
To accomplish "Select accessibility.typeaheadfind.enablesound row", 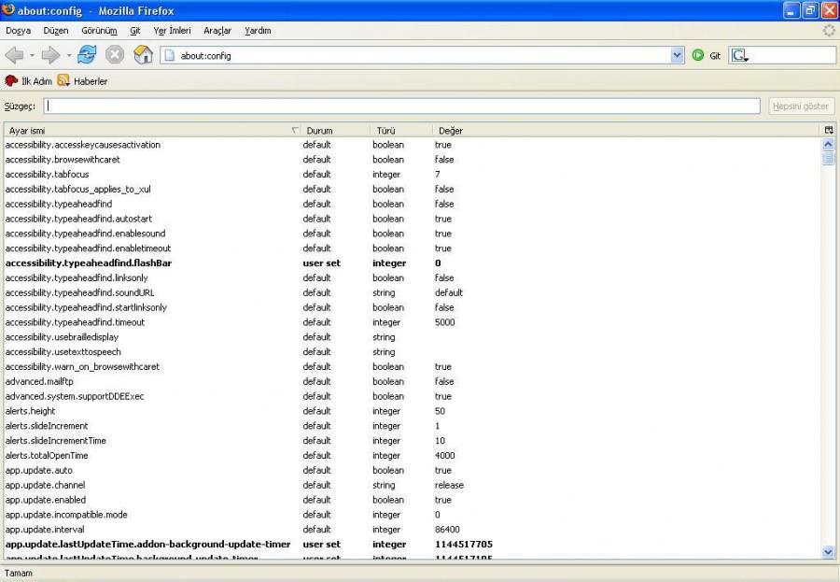I will tap(413, 234).
